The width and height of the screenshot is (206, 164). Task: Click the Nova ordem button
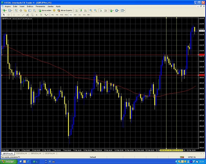point(45,10)
